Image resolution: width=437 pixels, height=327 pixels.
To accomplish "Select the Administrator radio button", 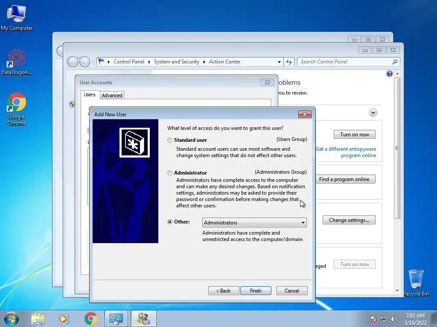I will point(170,173).
